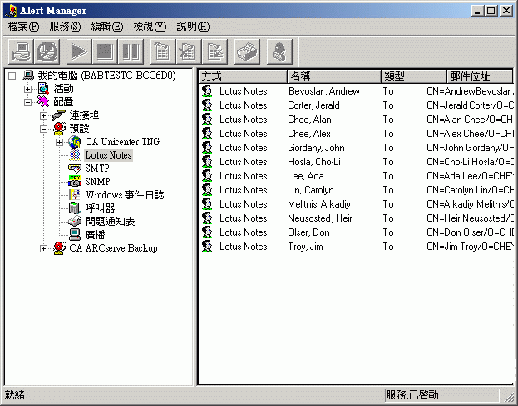Select the 問題通知表 tree label
Image resolution: width=518 pixels, height=406 pixels.
pos(110,222)
